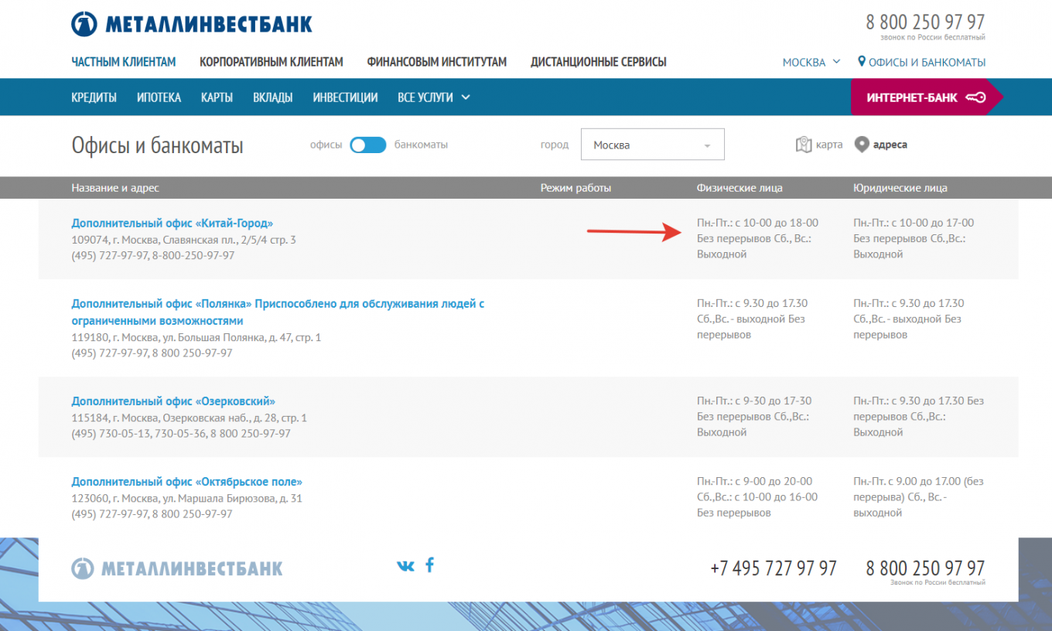Screen dimensions: 1052x631
Task: Click the Режим работы column header
Action: pos(576,188)
